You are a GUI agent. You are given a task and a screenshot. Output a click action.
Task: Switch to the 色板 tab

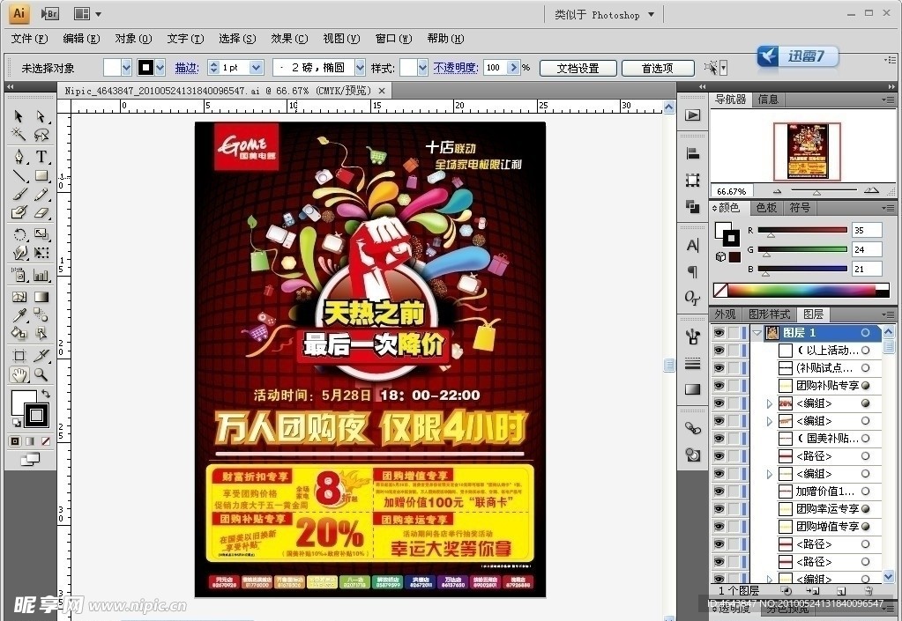click(766, 207)
